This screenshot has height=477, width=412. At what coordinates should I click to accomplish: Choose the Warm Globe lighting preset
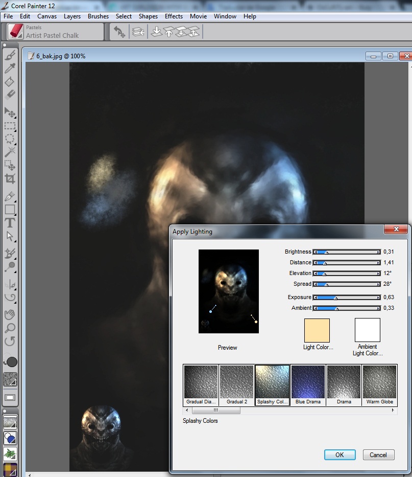click(379, 385)
